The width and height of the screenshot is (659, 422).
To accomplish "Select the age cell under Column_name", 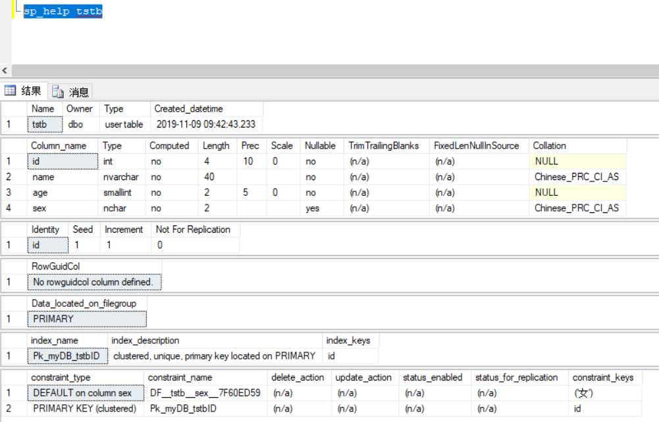I will tap(63, 193).
